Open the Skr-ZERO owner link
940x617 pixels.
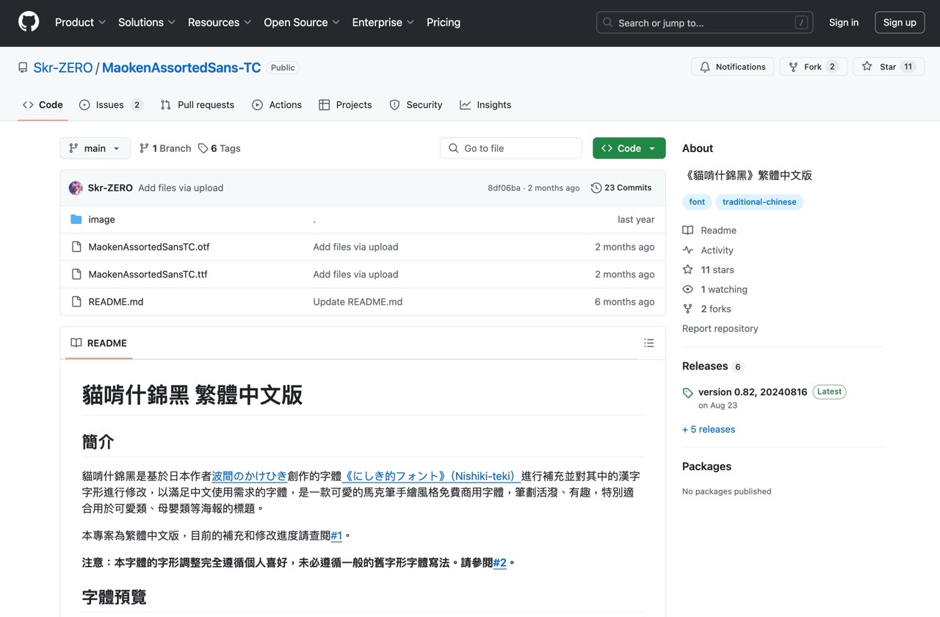point(63,68)
